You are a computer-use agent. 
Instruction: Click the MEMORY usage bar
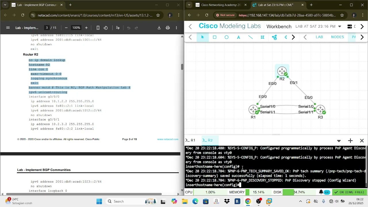point(258,192)
